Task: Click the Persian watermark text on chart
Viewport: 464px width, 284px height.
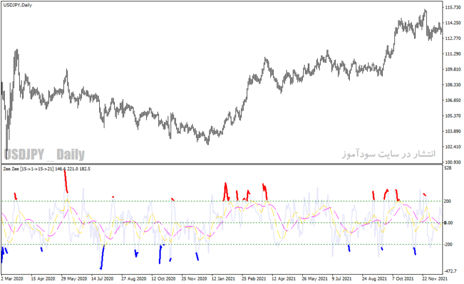Action: coord(389,154)
